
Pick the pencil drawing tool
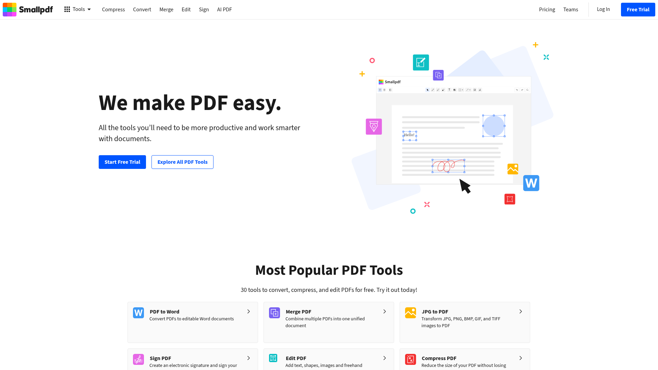click(x=433, y=90)
